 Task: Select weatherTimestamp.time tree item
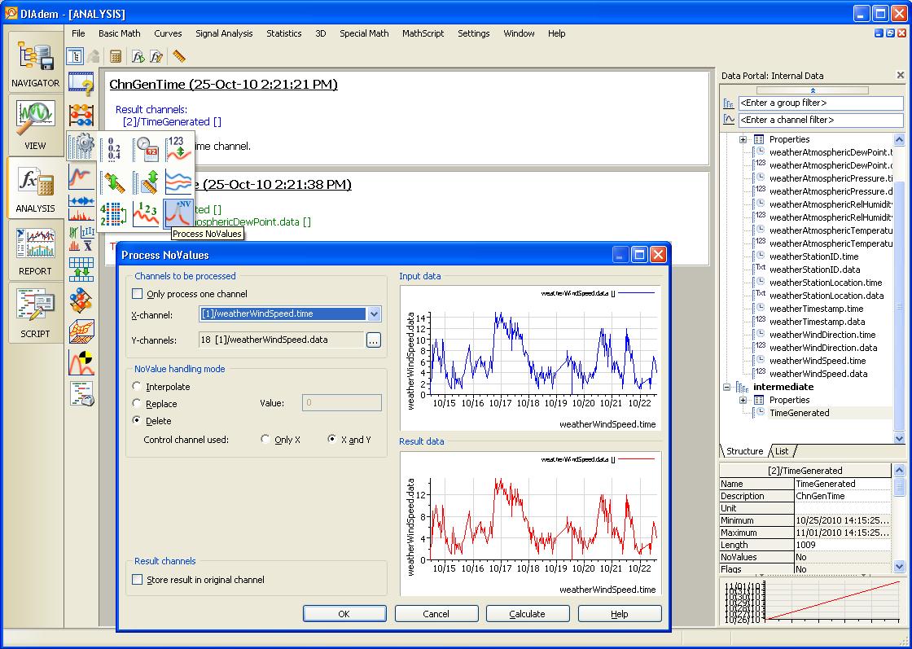pyautogui.click(x=816, y=309)
